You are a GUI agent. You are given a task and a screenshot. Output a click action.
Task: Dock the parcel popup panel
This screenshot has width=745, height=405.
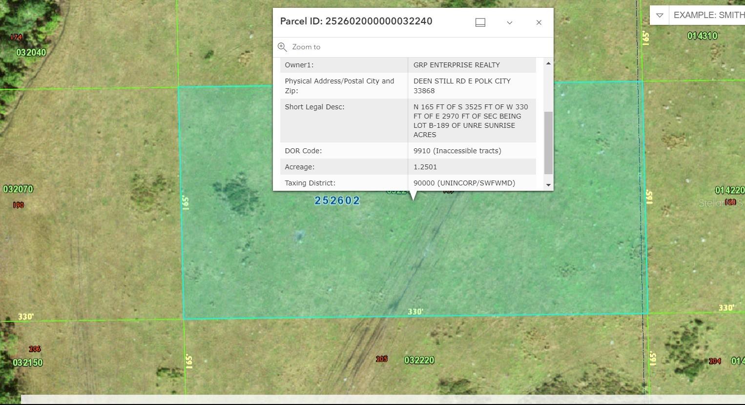pyautogui.click(x=480, y=22)
